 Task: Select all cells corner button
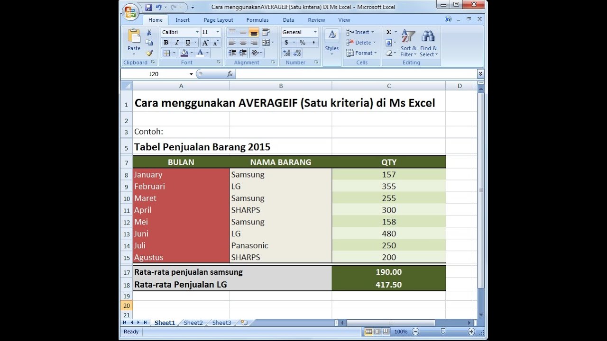click(x=126, y=86)
